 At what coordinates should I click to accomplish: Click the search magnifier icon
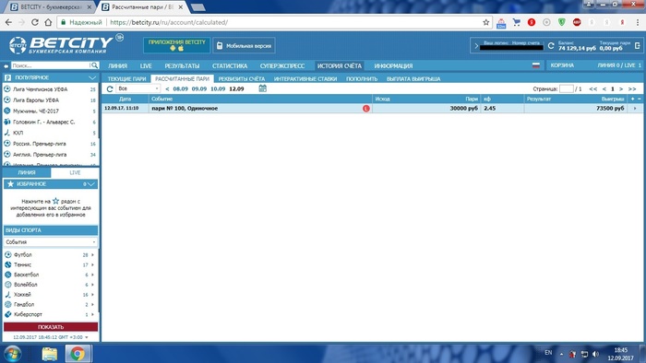[94, 65]
